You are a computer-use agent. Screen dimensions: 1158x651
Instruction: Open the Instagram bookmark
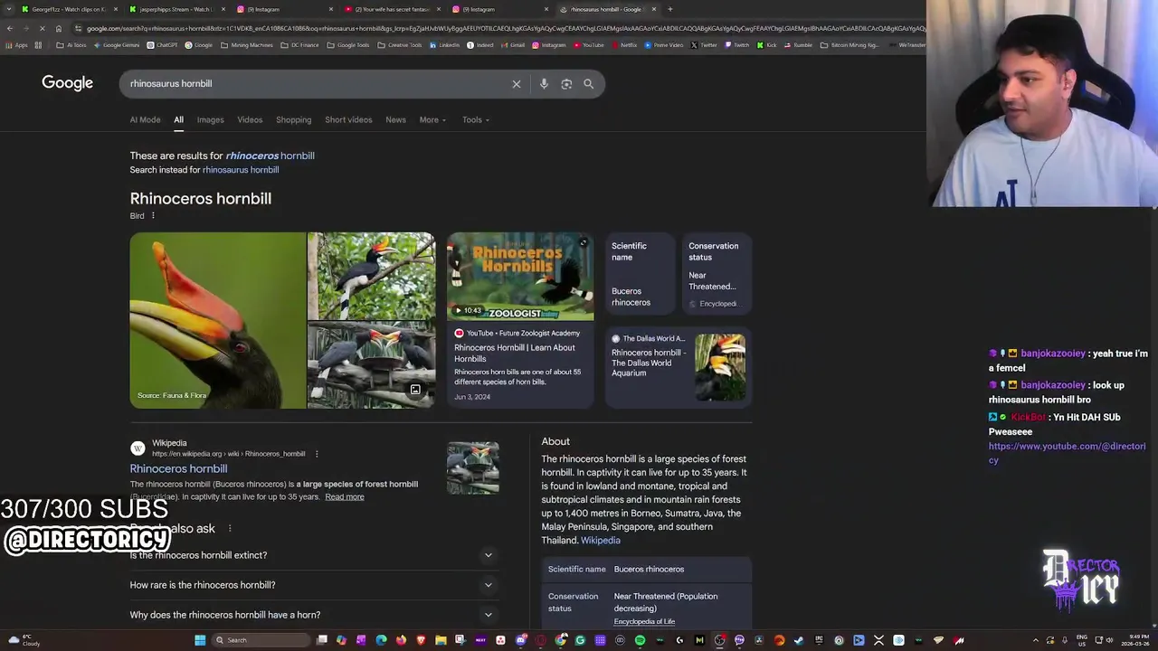tap(549, 45)
